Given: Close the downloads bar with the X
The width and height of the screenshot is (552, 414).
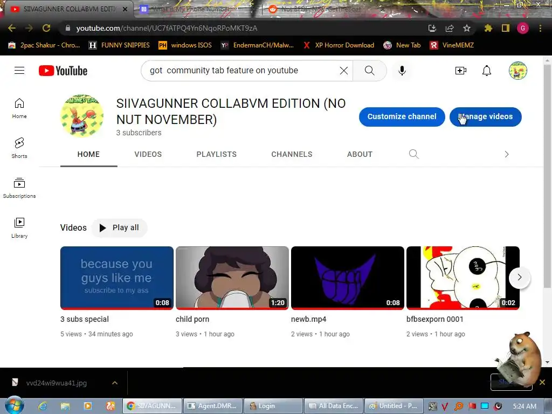Looking at the screenshot, I should click(x=542, y=382).
